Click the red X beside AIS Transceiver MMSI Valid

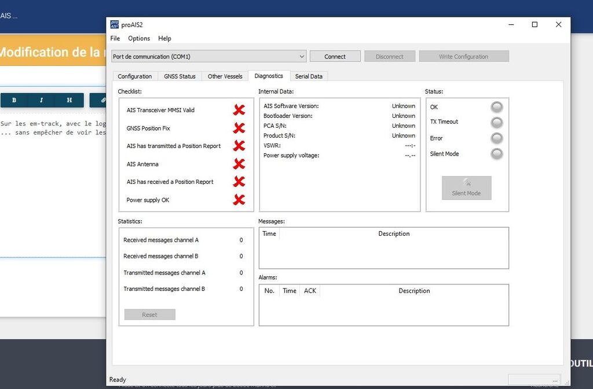click(239, 110)
